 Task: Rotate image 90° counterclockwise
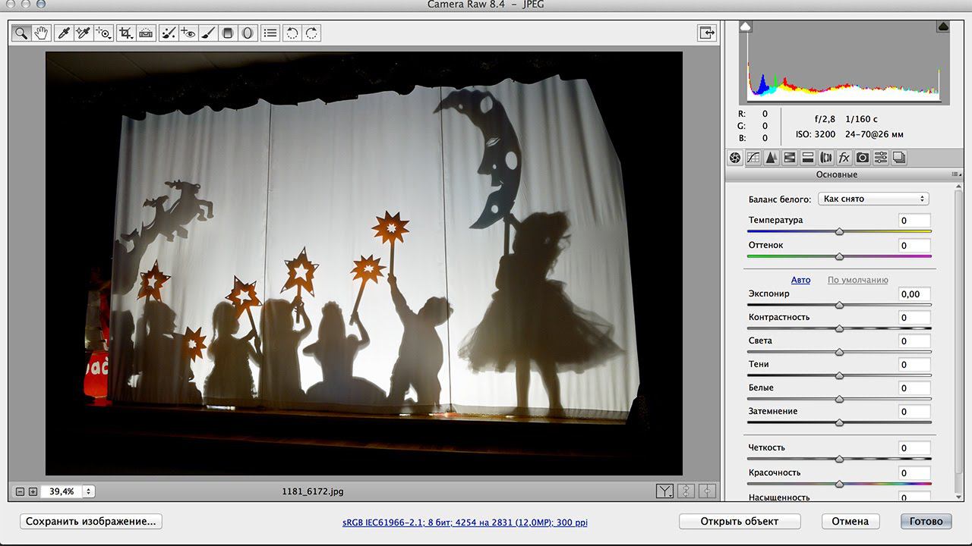[x=292, y=33]
